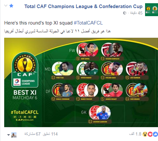Image resolution: width=158 pixels, height=141 pixels.
Task: Open the Best XI Matchday 6 image
Action: pos(81,82)
